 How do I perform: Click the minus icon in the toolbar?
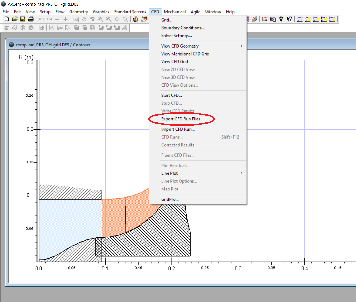(x=57, y=19)
